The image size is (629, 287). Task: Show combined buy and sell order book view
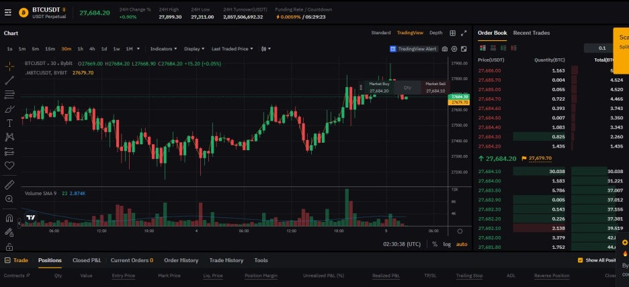pos(483,48)
